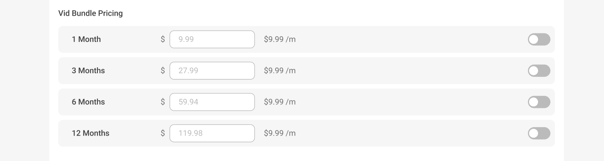Select the 12 Months row label
This screenshot has height=161, width=604.
[x=91, y=133]
